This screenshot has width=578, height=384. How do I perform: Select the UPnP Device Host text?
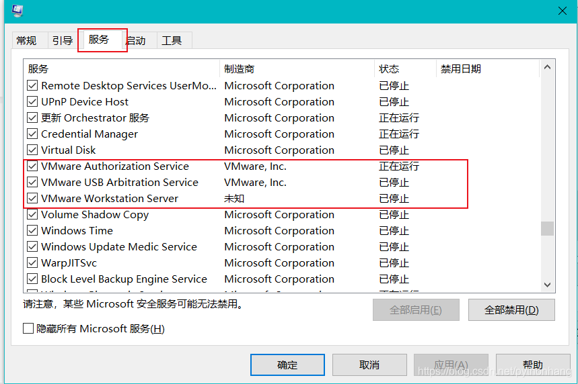pos(85,102)
